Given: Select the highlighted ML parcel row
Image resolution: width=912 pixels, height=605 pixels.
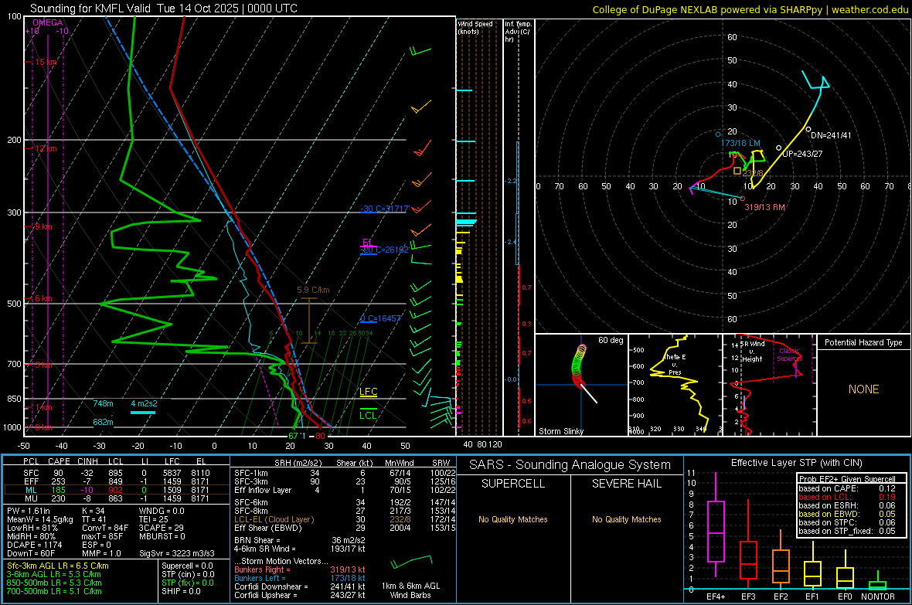Looking at the screenshot, I should coord(117,491).
